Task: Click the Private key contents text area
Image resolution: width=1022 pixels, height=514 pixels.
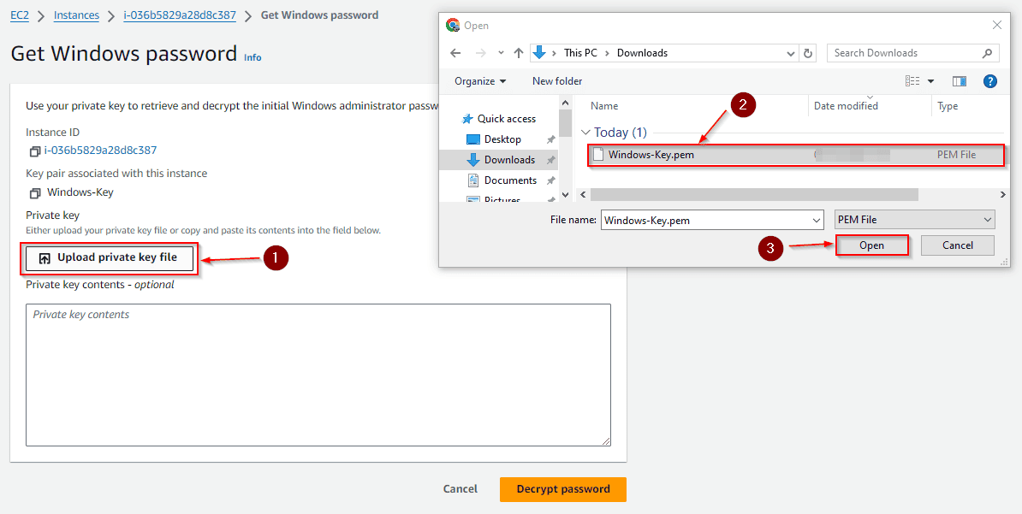Action: [318, 375]
